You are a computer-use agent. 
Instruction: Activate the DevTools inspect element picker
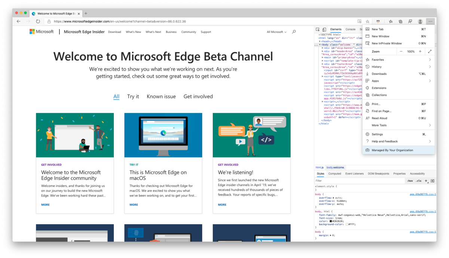(318, 29)
